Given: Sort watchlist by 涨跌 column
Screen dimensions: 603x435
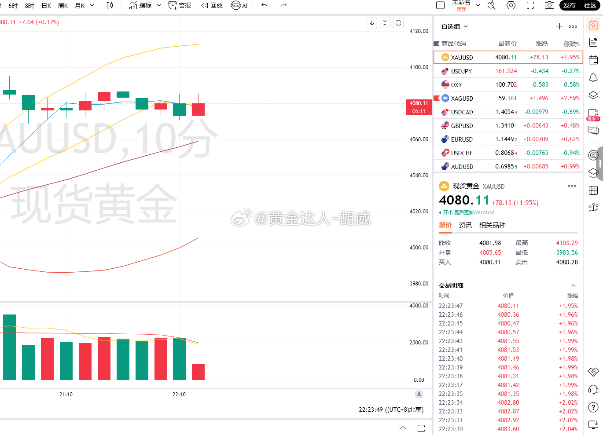Looking at the screenshot, I should click(x=542, y=44).
